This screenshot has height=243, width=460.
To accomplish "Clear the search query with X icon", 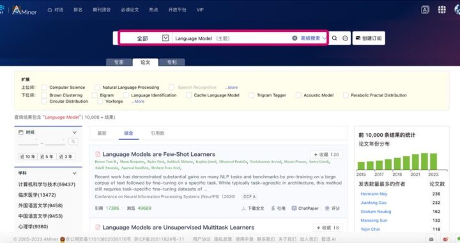I will click(295, 38).
